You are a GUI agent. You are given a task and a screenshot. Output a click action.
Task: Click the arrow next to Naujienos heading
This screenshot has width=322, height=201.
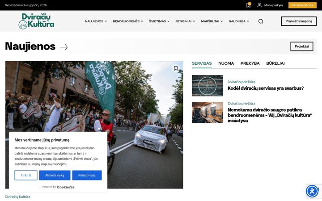click(x=64, y=47)
